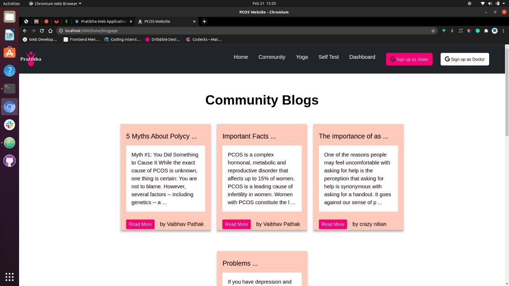This screenshot has height=286, width=509.
Task: Click the yellow looping-arrows extension icon
Action: pos(461,31)
